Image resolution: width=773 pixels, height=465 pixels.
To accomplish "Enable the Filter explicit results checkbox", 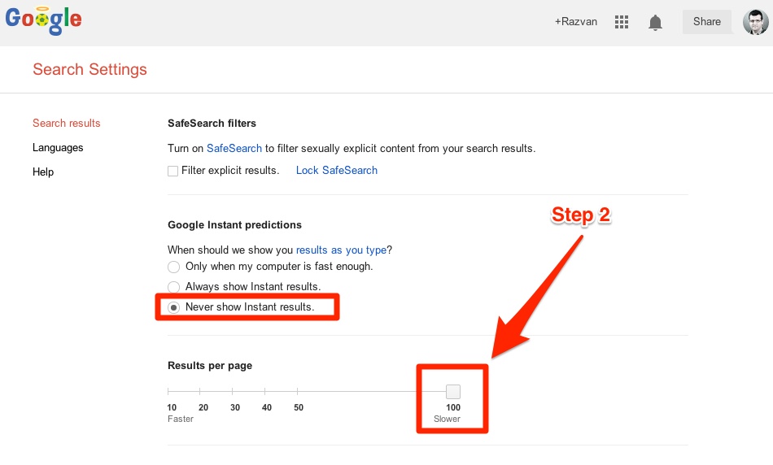I will [173, 171].
